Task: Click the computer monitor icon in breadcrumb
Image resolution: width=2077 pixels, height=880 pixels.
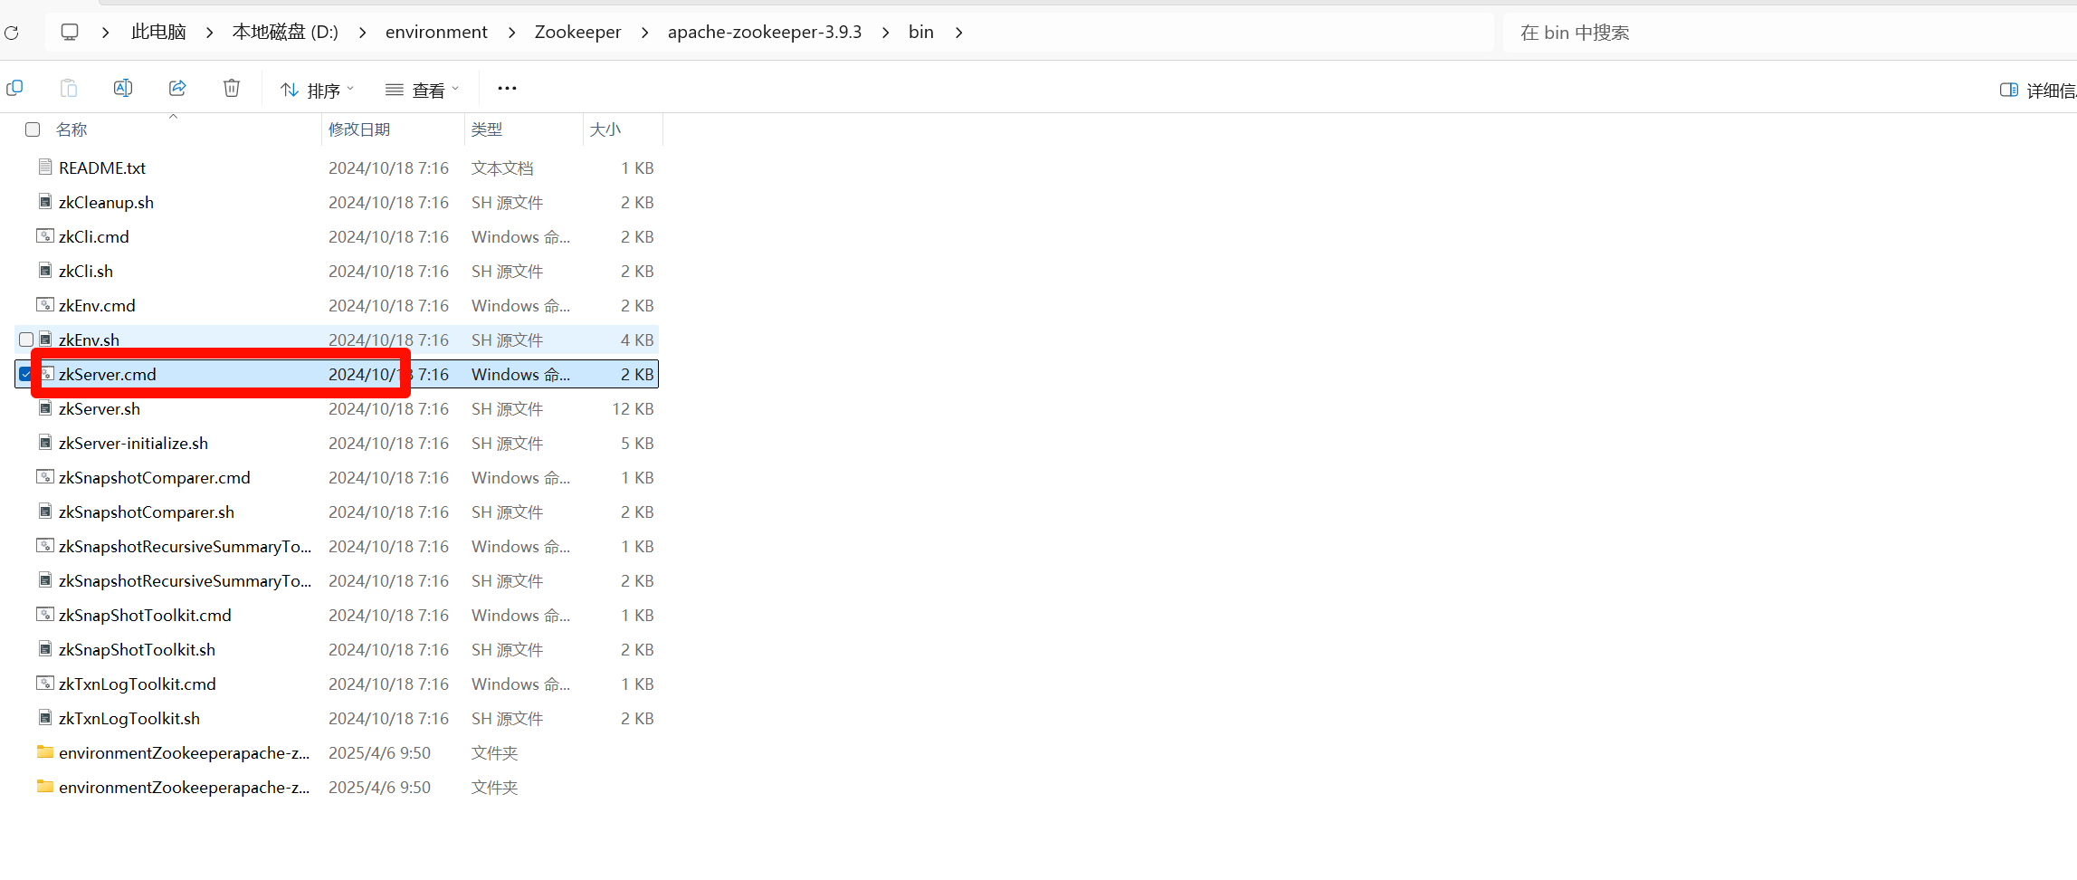Action: click(70, 33)
